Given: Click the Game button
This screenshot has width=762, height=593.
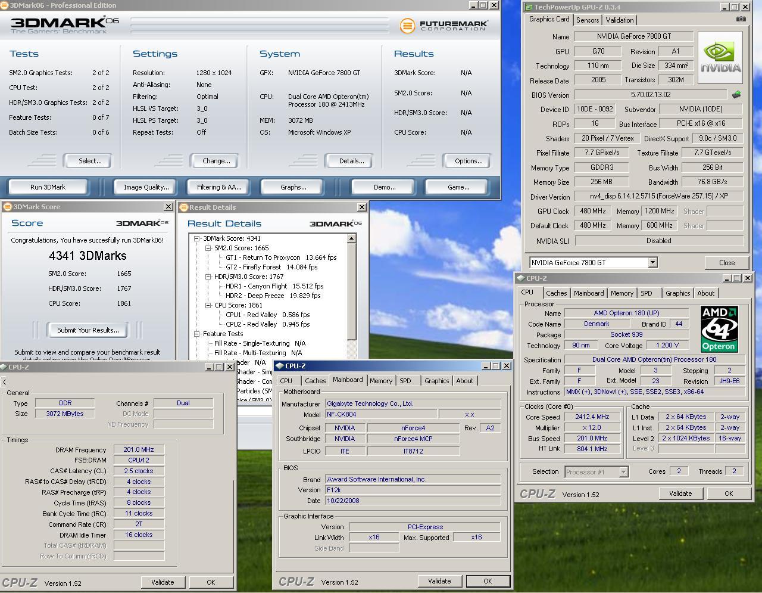Looking at the screenshot, I should (458, 187).
